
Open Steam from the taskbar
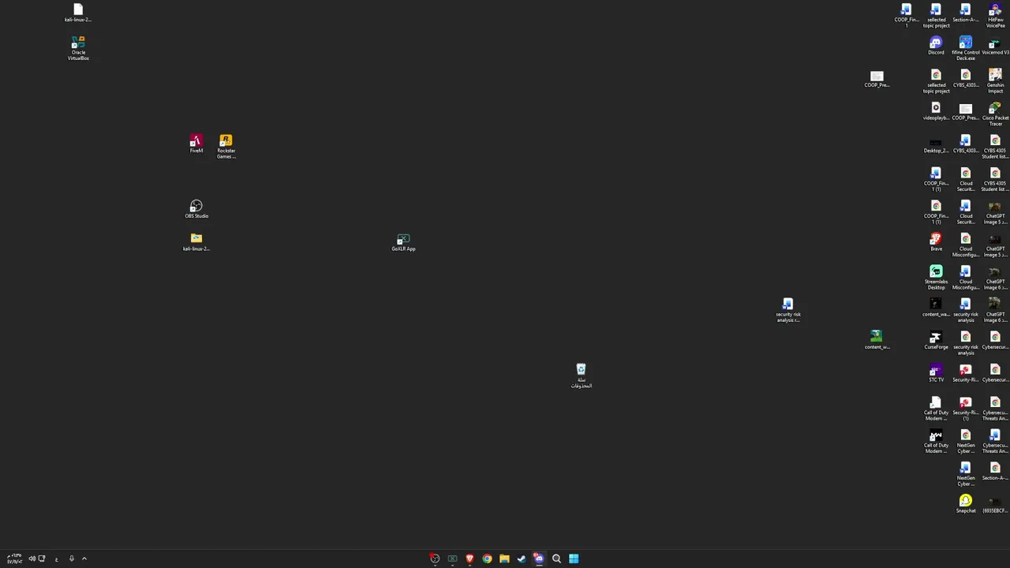pos(522,559)
